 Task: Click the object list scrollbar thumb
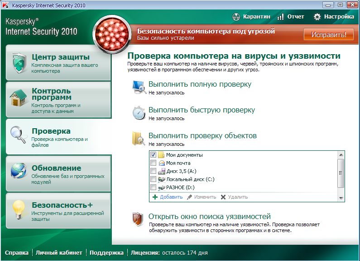pos(341,173)
